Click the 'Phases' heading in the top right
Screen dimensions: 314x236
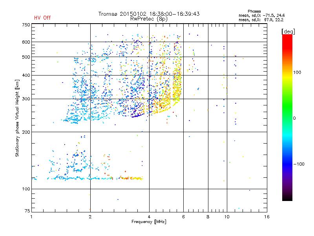click(x=254, y=11)
